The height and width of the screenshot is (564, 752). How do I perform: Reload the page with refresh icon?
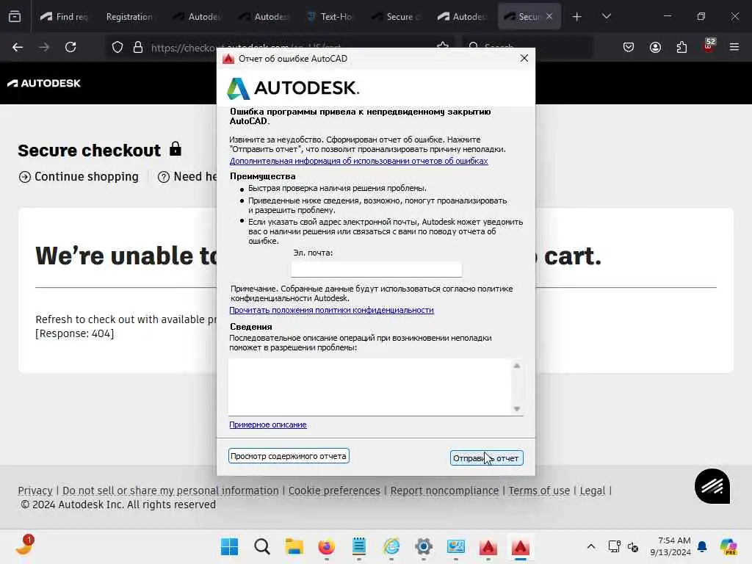click(x=70, y=47)
